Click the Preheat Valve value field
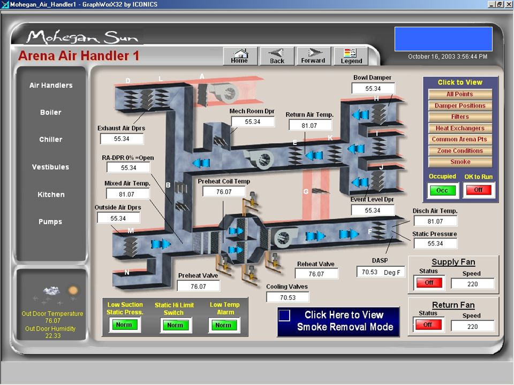514x385 pixels. [x=198, y=286]
